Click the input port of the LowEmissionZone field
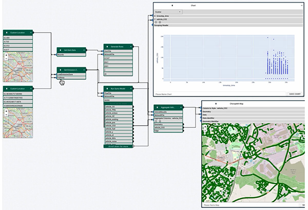The height and width of the screenshot is (210, 308). pos(56,74)
